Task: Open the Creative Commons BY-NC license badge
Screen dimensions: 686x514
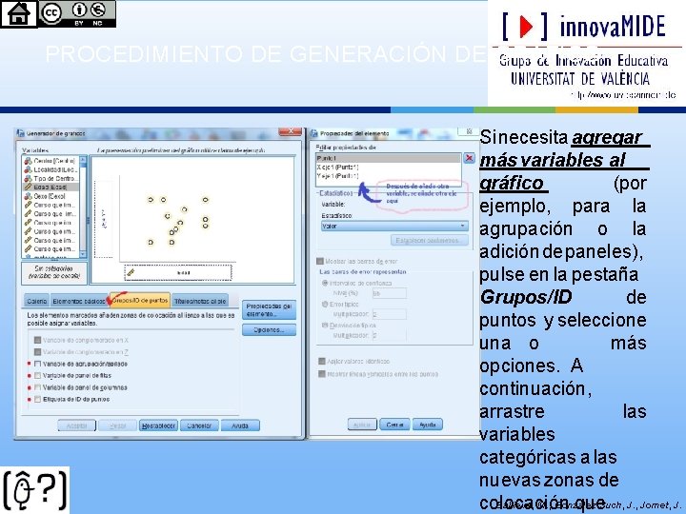Action: click(x=77, y=13)
